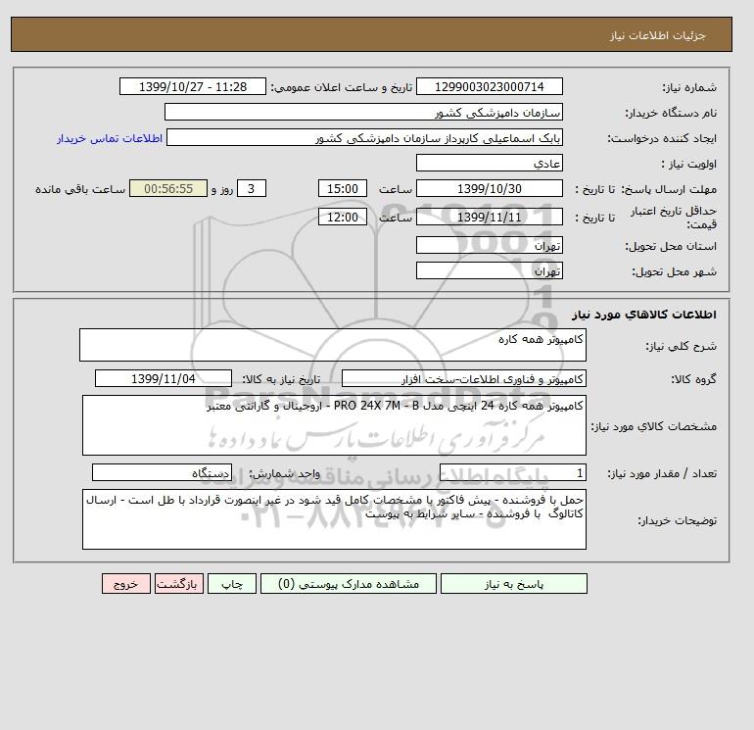Click the price validity time field 12:00
Viewport: 754px width, 730px height.
[343, 217]
